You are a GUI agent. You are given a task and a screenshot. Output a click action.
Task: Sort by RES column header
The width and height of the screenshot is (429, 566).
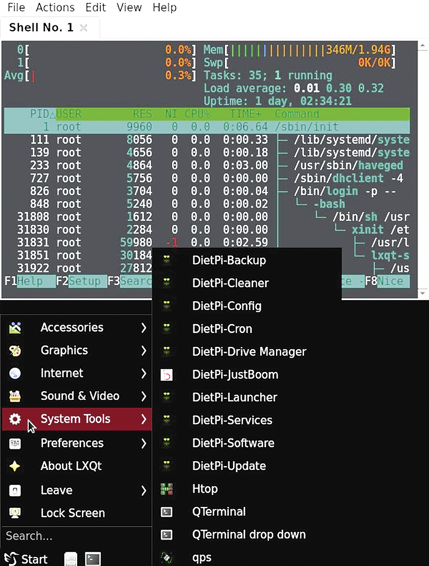point(142,114)
